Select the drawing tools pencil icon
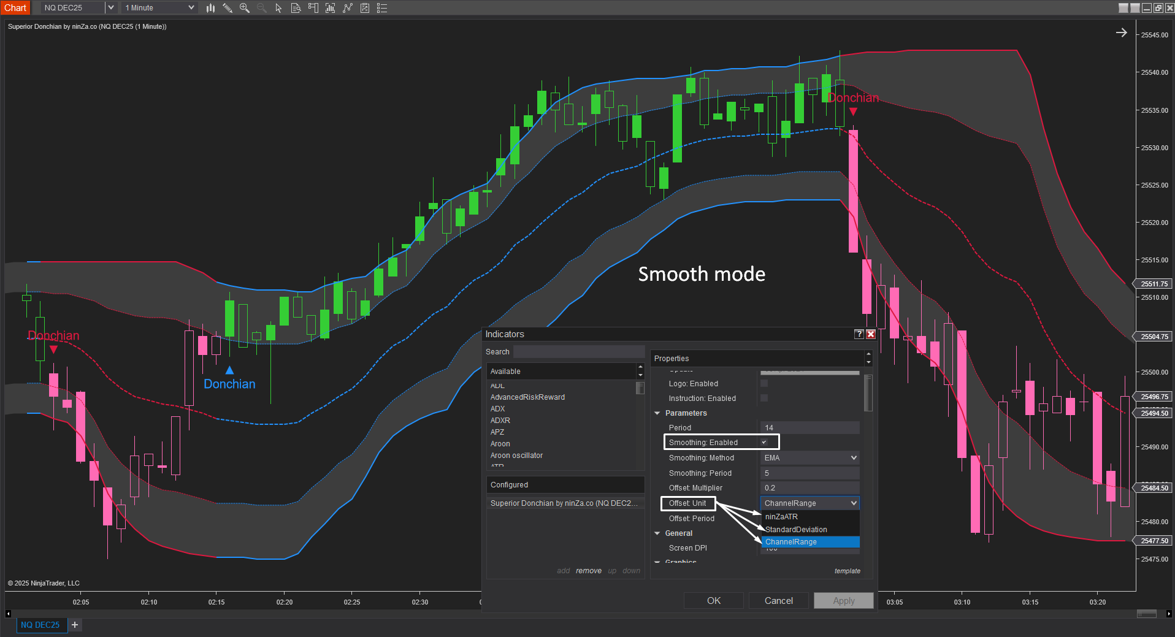The height and width of the screenshot is (637, 1175). (228, 8)
